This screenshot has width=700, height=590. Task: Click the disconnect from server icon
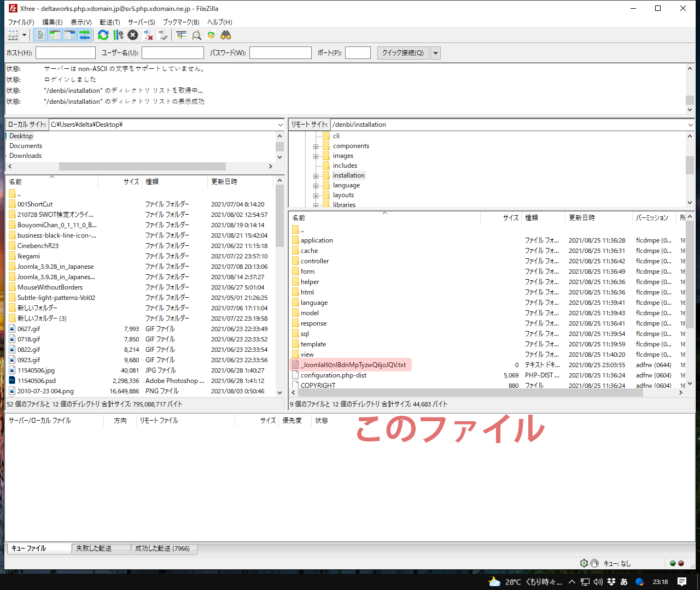coord(148,35)
